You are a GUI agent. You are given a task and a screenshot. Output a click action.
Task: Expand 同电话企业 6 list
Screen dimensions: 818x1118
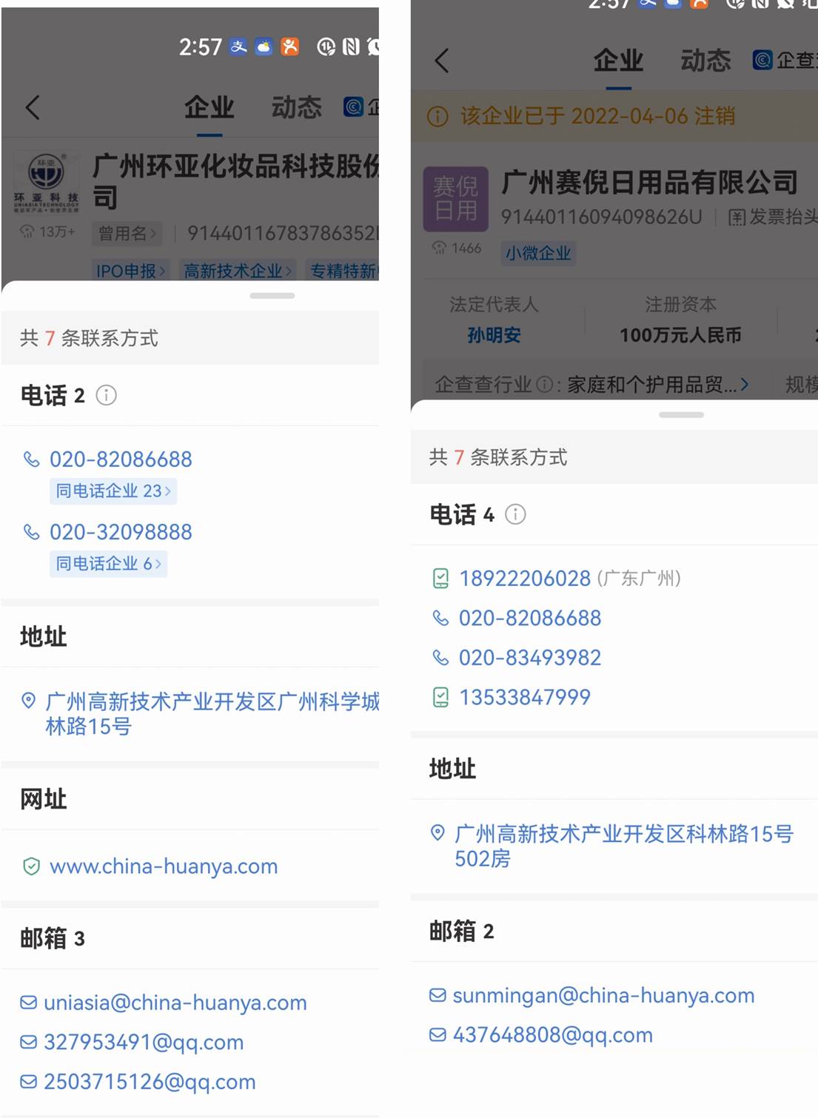point(108,564)
